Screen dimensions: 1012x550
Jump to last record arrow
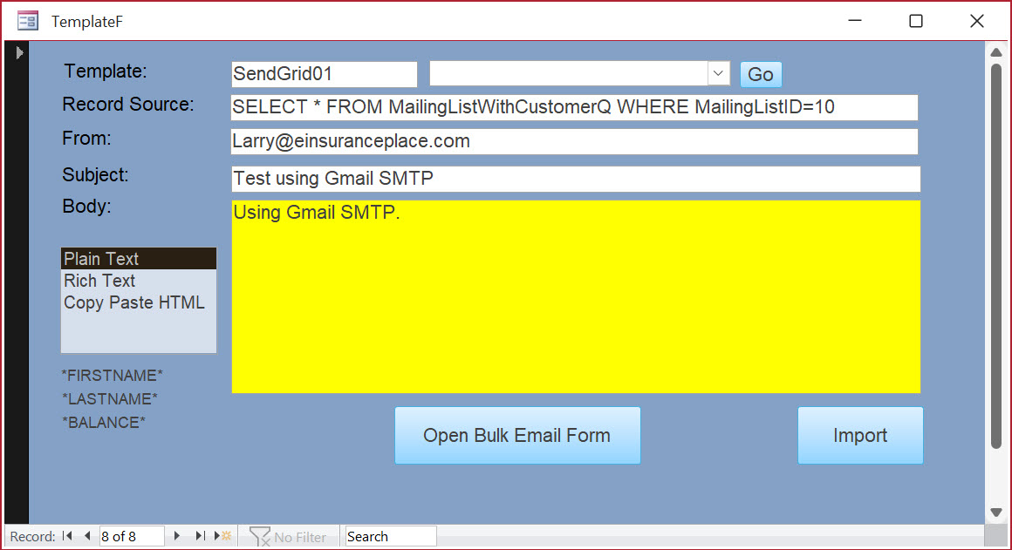[200, 536]
